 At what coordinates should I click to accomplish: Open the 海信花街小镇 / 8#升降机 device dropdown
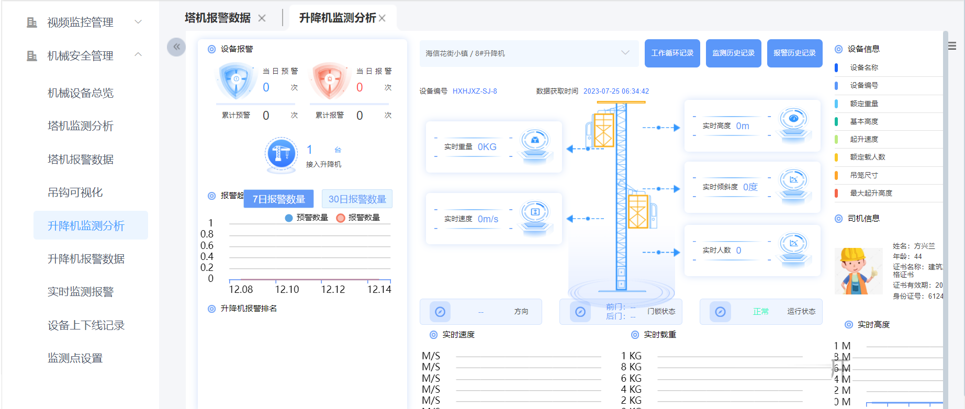[x=529, y=53]
